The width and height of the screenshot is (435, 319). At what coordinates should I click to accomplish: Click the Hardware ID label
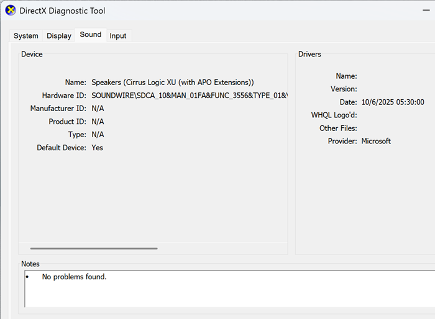tap(64, 96)
